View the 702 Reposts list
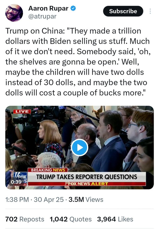The image size is (159, 229). point(25,219)
